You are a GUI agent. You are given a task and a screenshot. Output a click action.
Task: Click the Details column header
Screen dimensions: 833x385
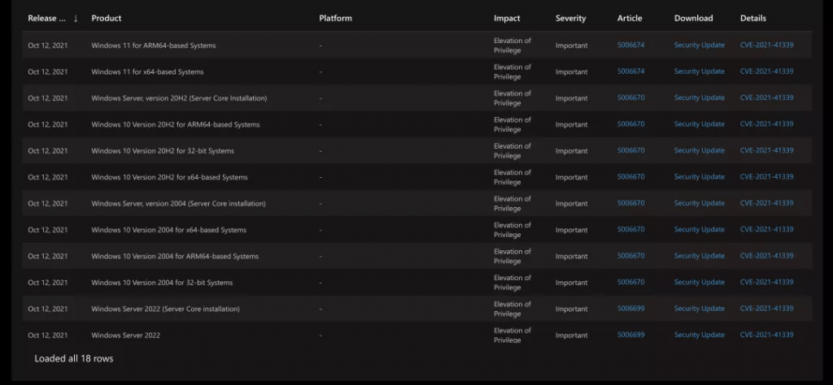coord(752,18)
